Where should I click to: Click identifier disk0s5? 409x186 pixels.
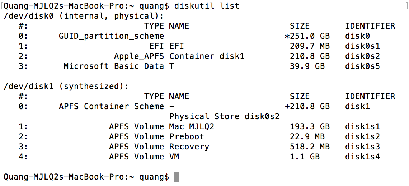[362, 66]
